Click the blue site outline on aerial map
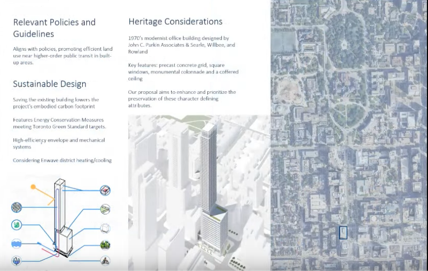This screenshot has height=271, width=428. 343,233
